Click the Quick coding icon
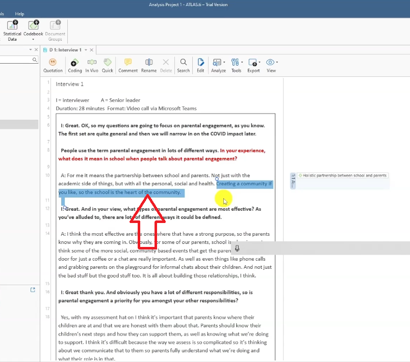 [108, 65]
